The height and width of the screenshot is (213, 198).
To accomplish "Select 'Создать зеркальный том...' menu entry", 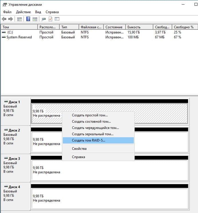I will pyautogui.click(x=93, y=134).
